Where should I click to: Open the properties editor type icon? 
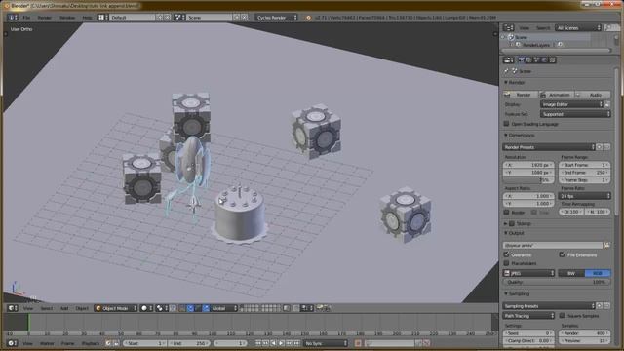point(508,60)
